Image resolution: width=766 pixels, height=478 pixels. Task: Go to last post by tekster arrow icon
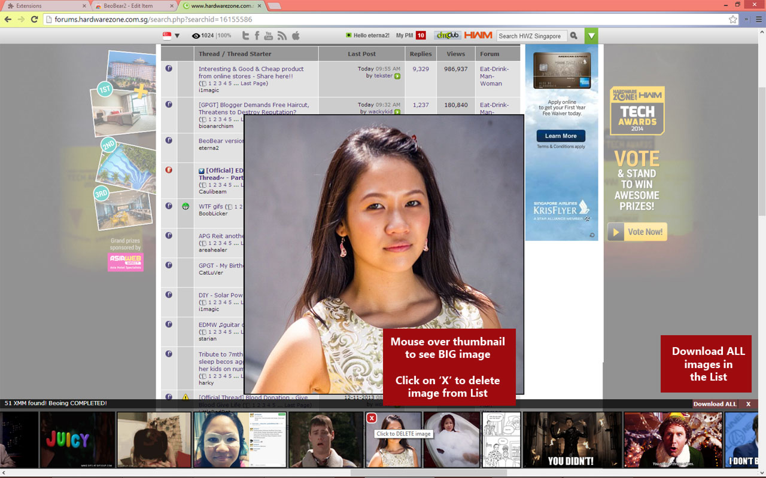pyautogui.click(x=397, y=76)
